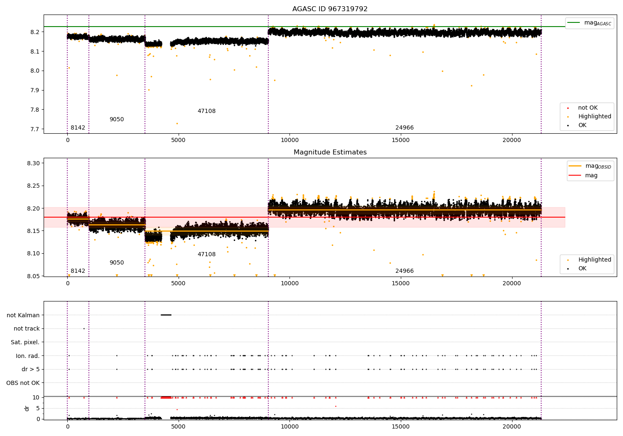Click the 'Sat. pixel.' axis label

(25, 343)
